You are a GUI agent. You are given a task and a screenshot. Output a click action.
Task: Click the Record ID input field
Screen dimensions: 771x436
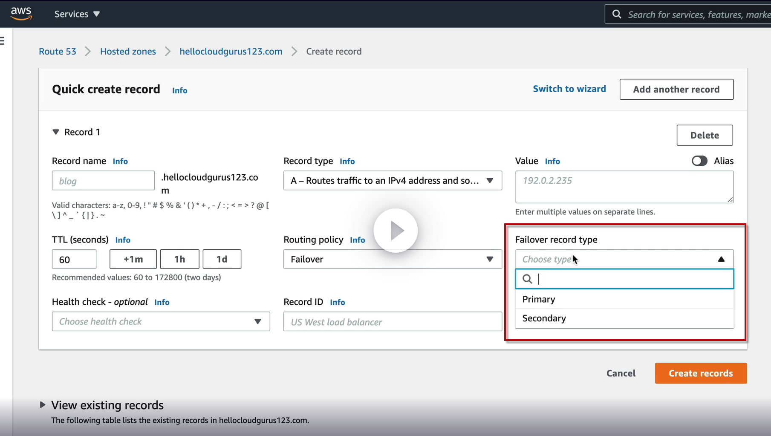[393, 321]
